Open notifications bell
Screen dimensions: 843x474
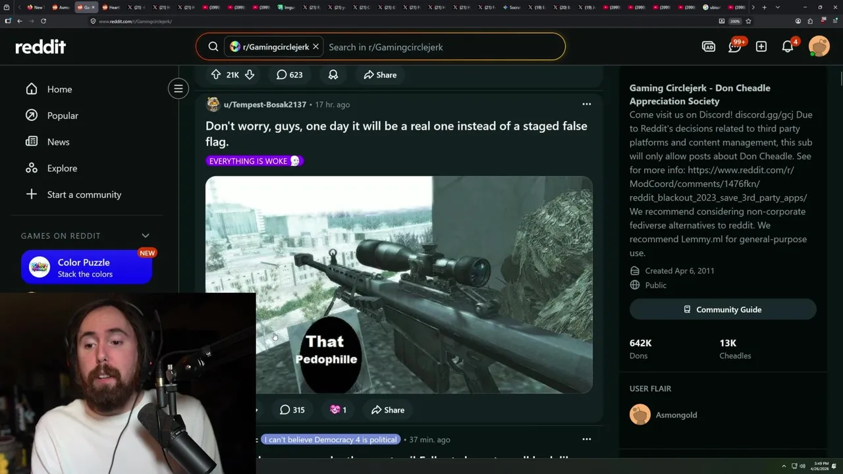point(788,47)
